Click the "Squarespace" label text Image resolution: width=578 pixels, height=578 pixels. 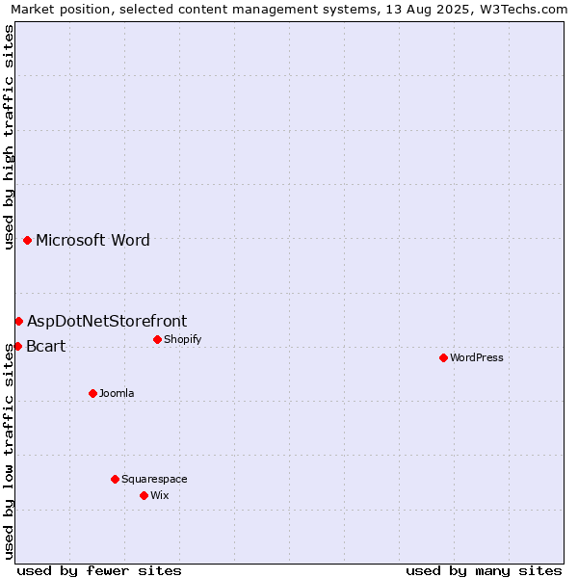[x=154, y=479]
